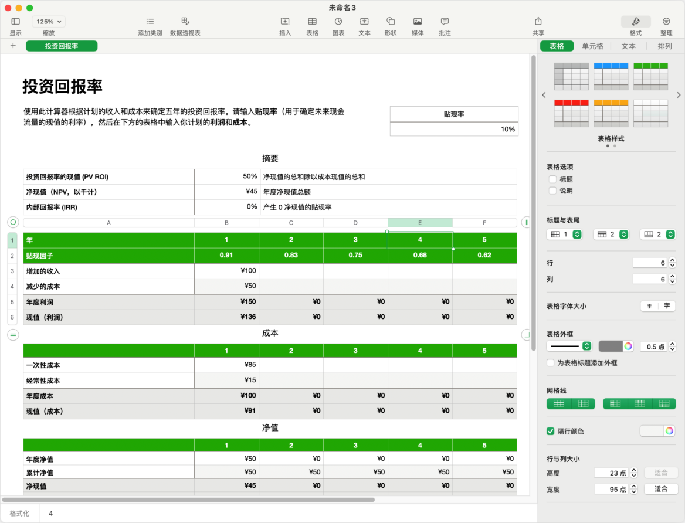Click the 媒体 media icon

418,22
